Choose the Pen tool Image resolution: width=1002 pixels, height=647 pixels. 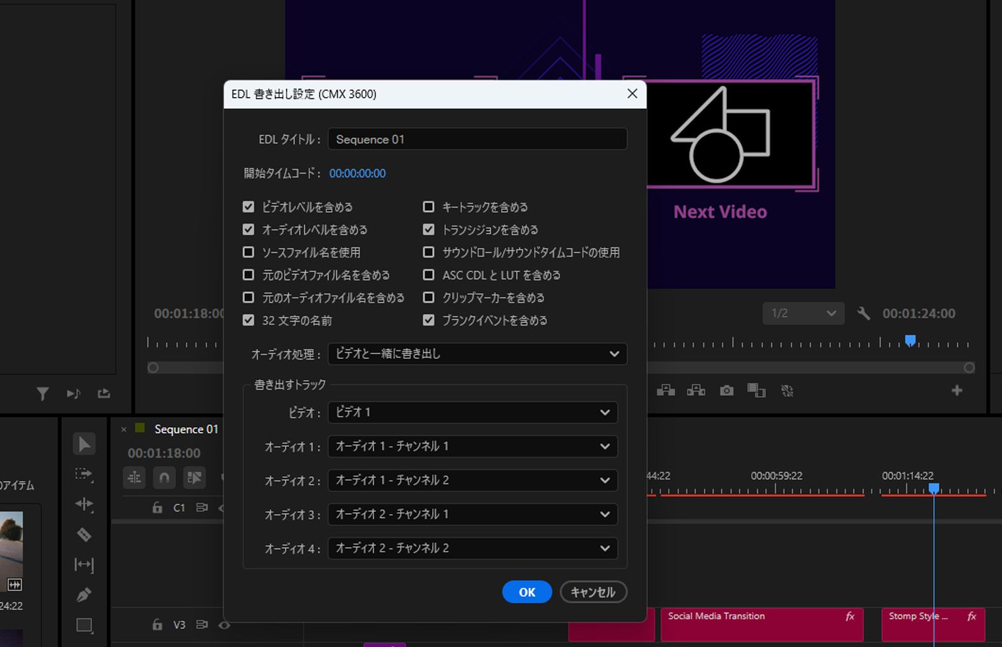tap(85, 594)
